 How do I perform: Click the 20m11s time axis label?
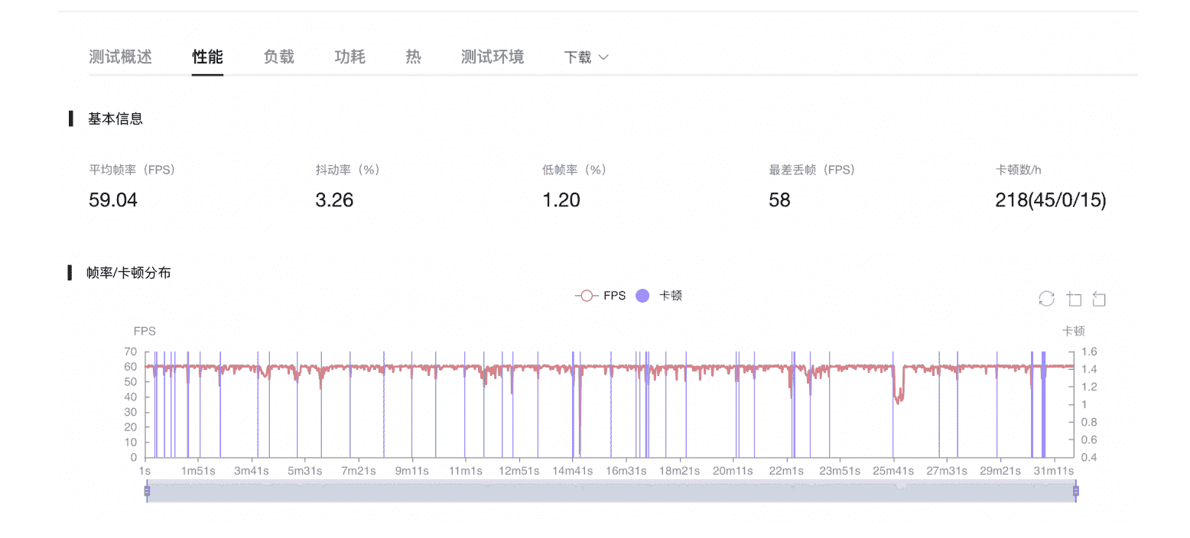[x=733, y=471]
